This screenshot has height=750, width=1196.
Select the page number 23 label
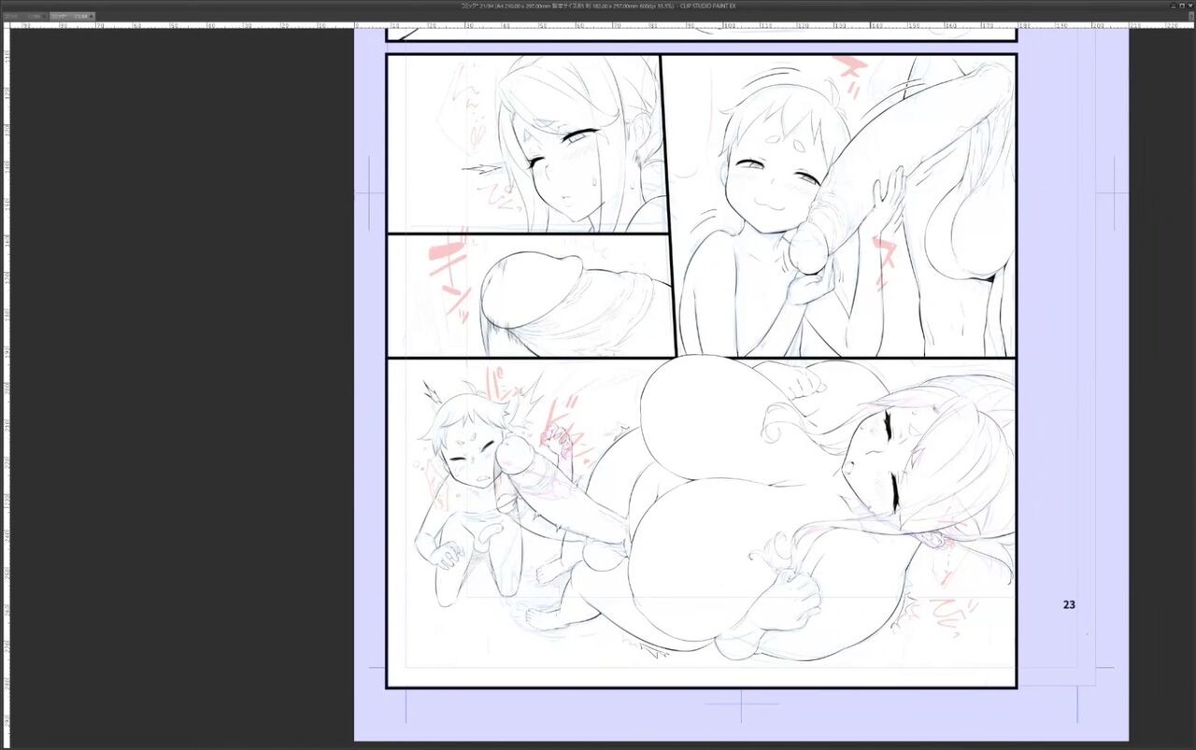(1069, 604)
